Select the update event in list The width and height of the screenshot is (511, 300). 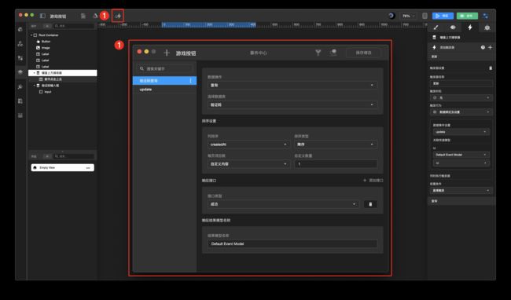coord(164,90)
